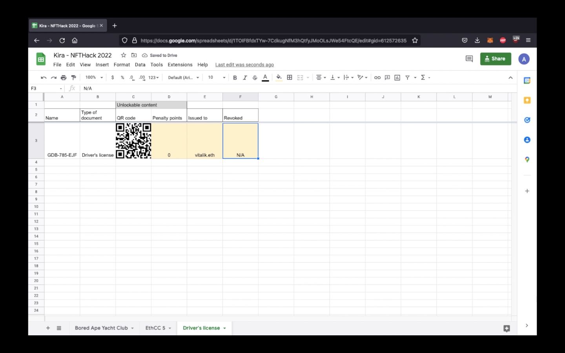Open Google Contacts side panel
Image resolution: width=565 pixels, height=353 pixels.
[527, 140]
